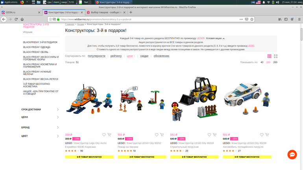Screen dimensions: 303x170
Task: Show 200 items per page
Action: 275,62
